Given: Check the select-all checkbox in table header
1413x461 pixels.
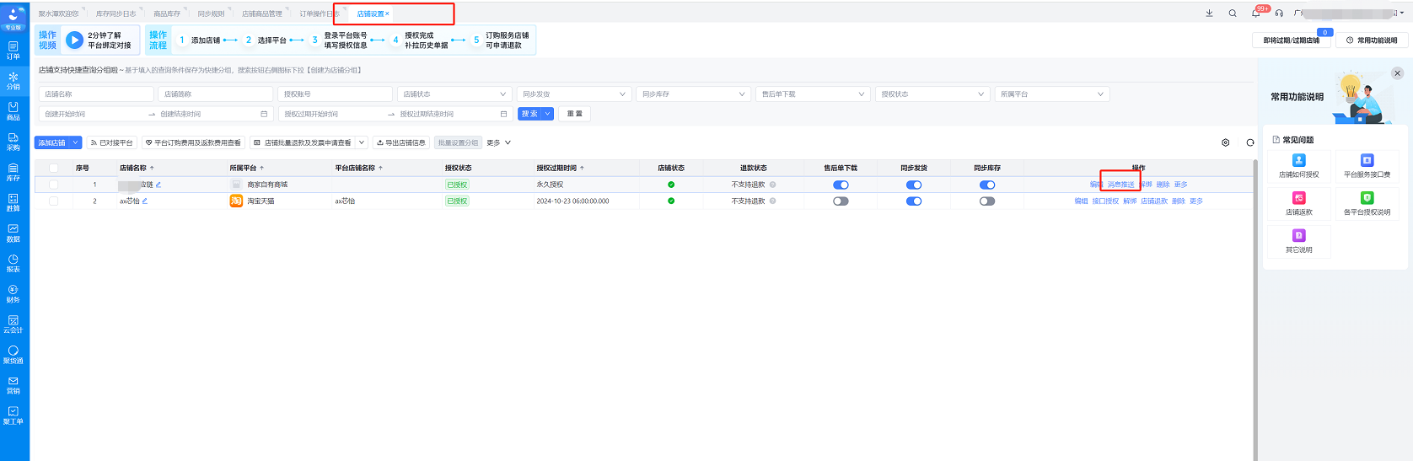Looking at the screenshot, I should click(54, 168).
